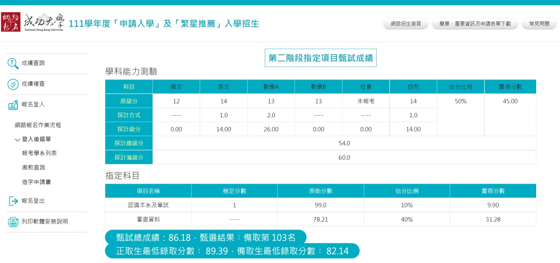This screenshot has width=560, height=263.
Task: Open 報考學系列表 submenu item
Action: [39, 153]
